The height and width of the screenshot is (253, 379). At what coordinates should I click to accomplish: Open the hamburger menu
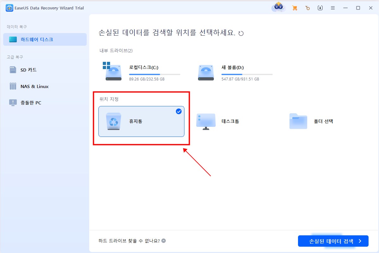coord(333,8)
